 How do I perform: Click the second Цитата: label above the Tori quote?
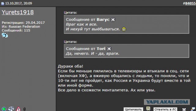[x=70, y=42]
